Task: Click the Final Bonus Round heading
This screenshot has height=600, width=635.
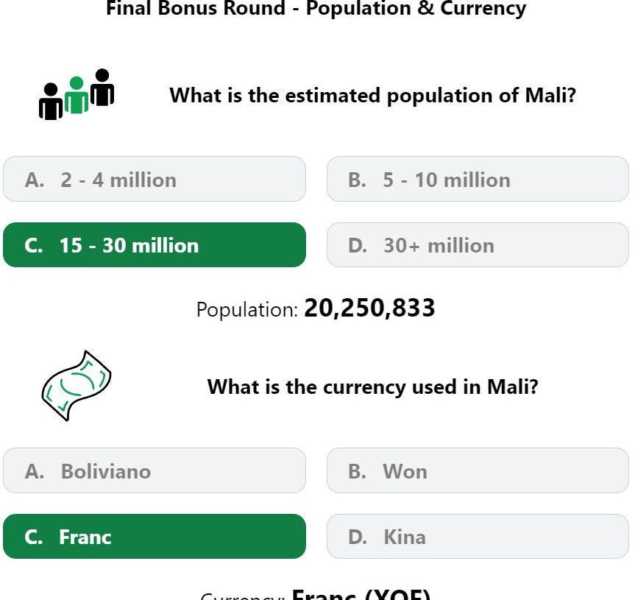Action: (316, 8)
